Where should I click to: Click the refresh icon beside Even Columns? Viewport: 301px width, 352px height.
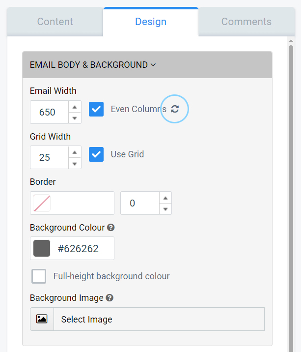[175, 109]
